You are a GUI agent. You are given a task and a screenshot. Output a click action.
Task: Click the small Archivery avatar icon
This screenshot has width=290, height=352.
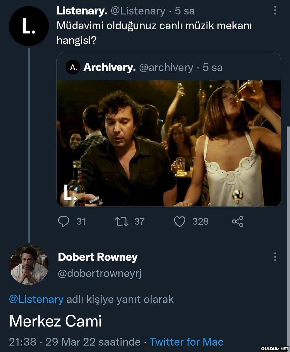(73, 67)
